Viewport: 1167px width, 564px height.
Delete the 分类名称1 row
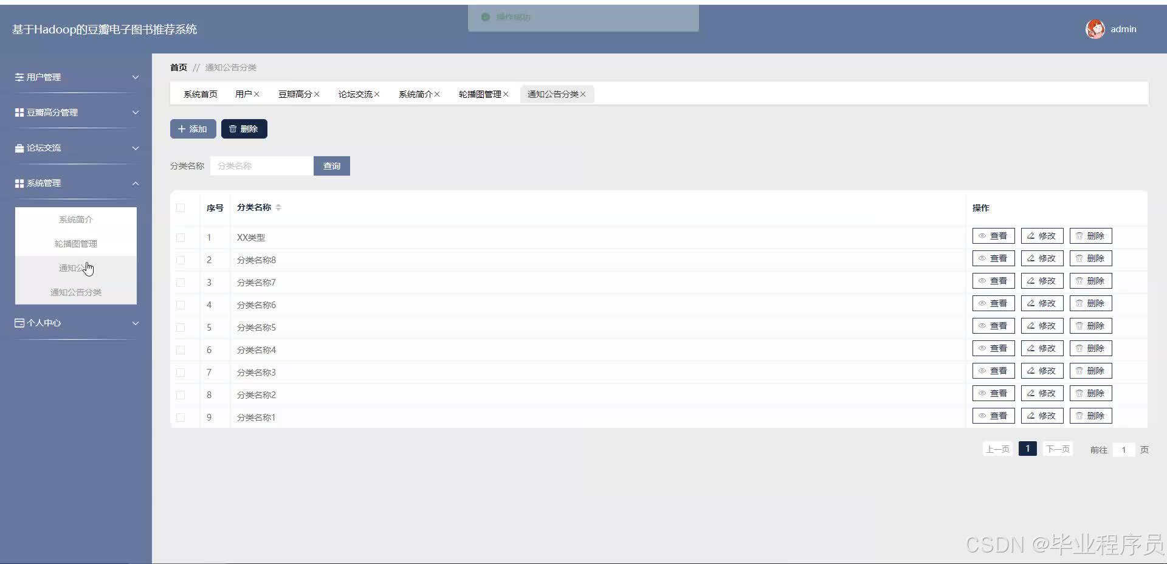(x=1090, y=416)
